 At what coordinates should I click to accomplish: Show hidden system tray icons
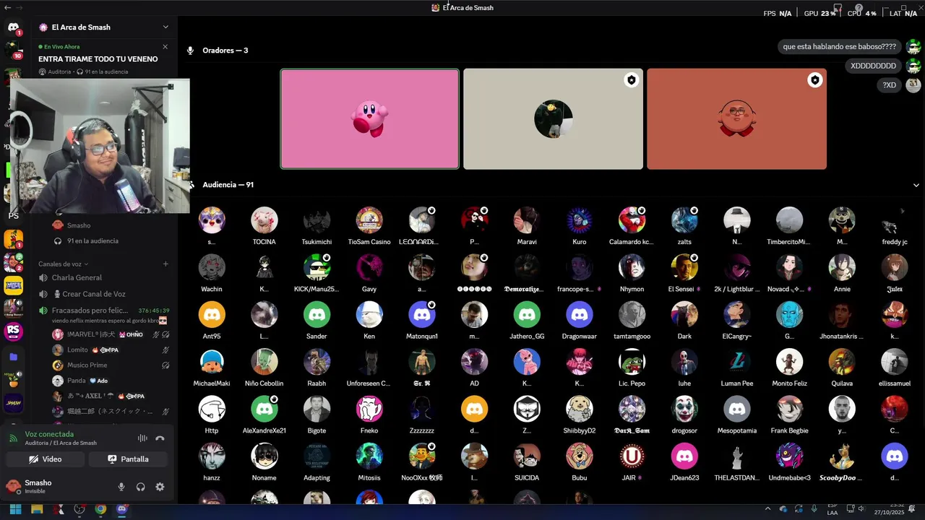tap(767, 509)
